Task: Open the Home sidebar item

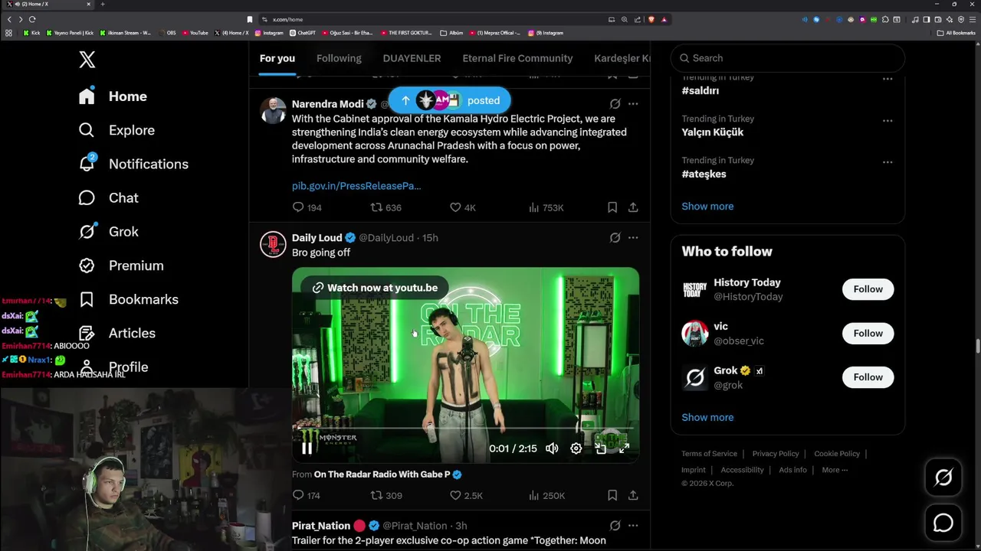Action: click(x=113, y=96)
